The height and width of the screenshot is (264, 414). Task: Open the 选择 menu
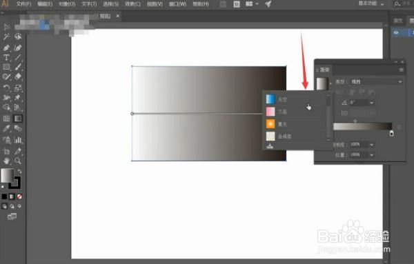(110, 4)
